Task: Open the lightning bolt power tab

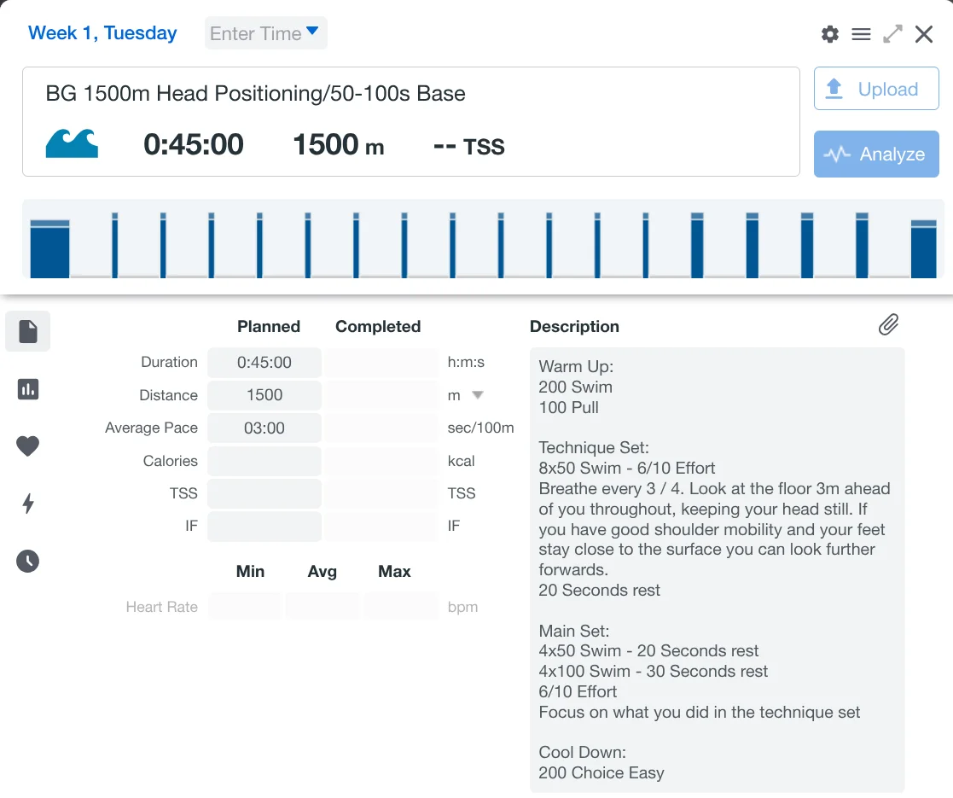Action: (x=28, y=504)
